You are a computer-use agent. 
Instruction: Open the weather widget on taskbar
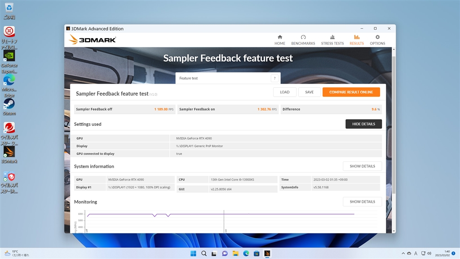(x=17, y=254)
